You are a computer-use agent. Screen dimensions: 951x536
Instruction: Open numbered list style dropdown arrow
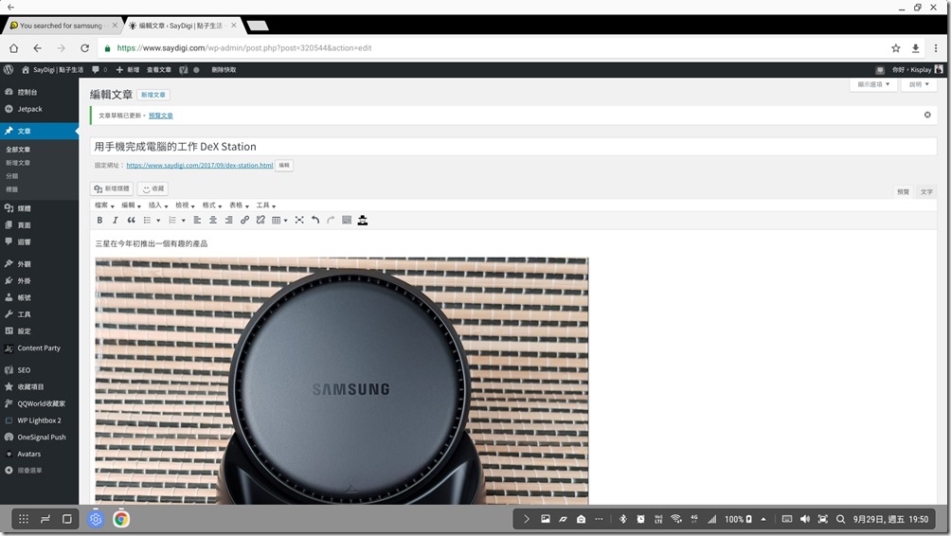183,221
